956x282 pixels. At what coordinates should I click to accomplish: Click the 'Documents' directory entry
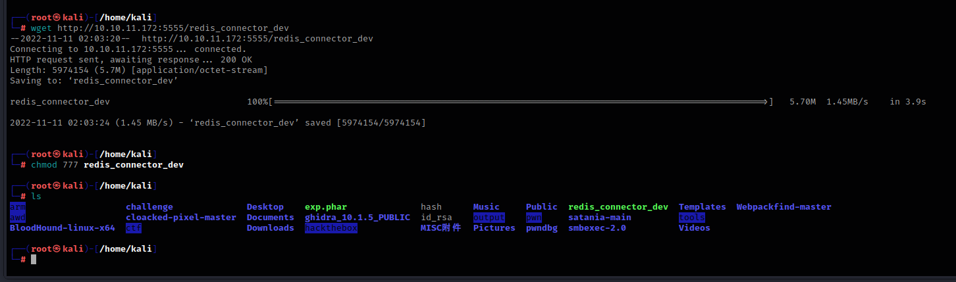[x=271, y=218]
